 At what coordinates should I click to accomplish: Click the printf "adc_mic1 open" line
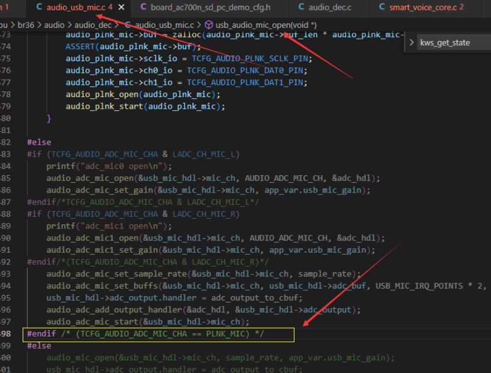pyautogui.click(x=109, y=226)
